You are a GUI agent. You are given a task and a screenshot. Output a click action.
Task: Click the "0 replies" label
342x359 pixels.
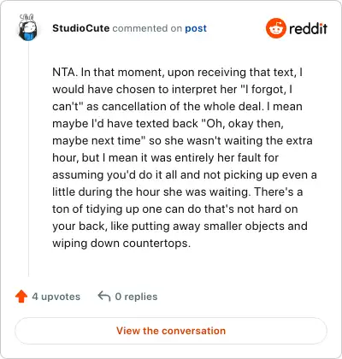136,297
